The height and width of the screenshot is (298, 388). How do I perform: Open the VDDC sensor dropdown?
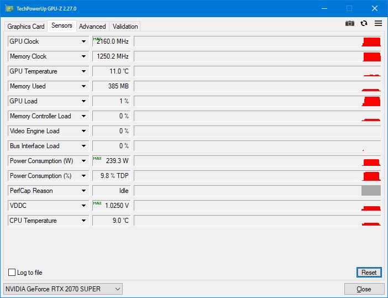coord(83,206)
